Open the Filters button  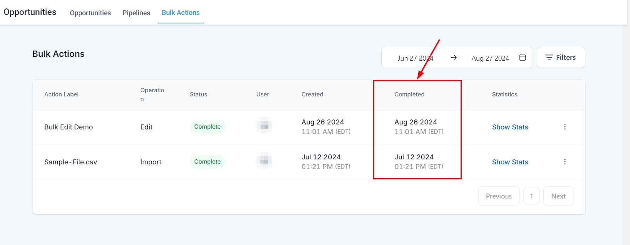[561, 58]
